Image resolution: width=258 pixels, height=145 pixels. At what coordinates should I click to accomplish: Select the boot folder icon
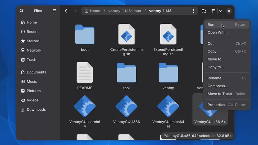85,34
